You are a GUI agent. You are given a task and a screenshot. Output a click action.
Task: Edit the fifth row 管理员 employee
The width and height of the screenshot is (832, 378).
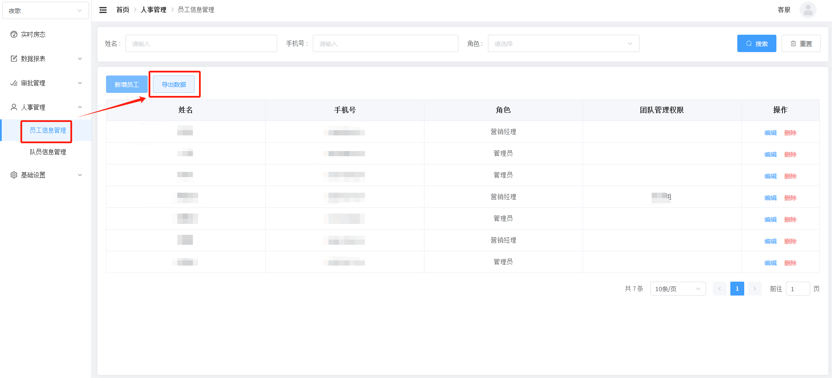(770, 220)
